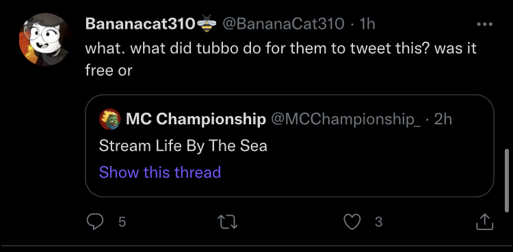Click the reply count number 5
The width and height of the screenshot is (513, 252).
(122, 222)
